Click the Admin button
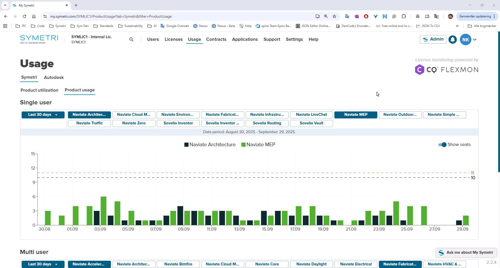 pyautogui.click(x=433, y=39)
